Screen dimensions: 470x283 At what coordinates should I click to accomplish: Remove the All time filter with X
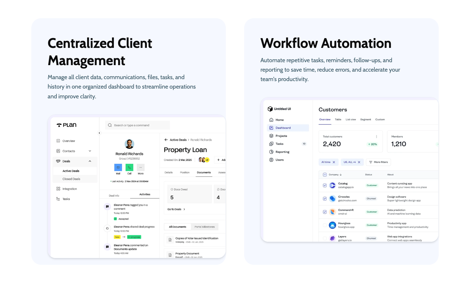coord(334,162)
